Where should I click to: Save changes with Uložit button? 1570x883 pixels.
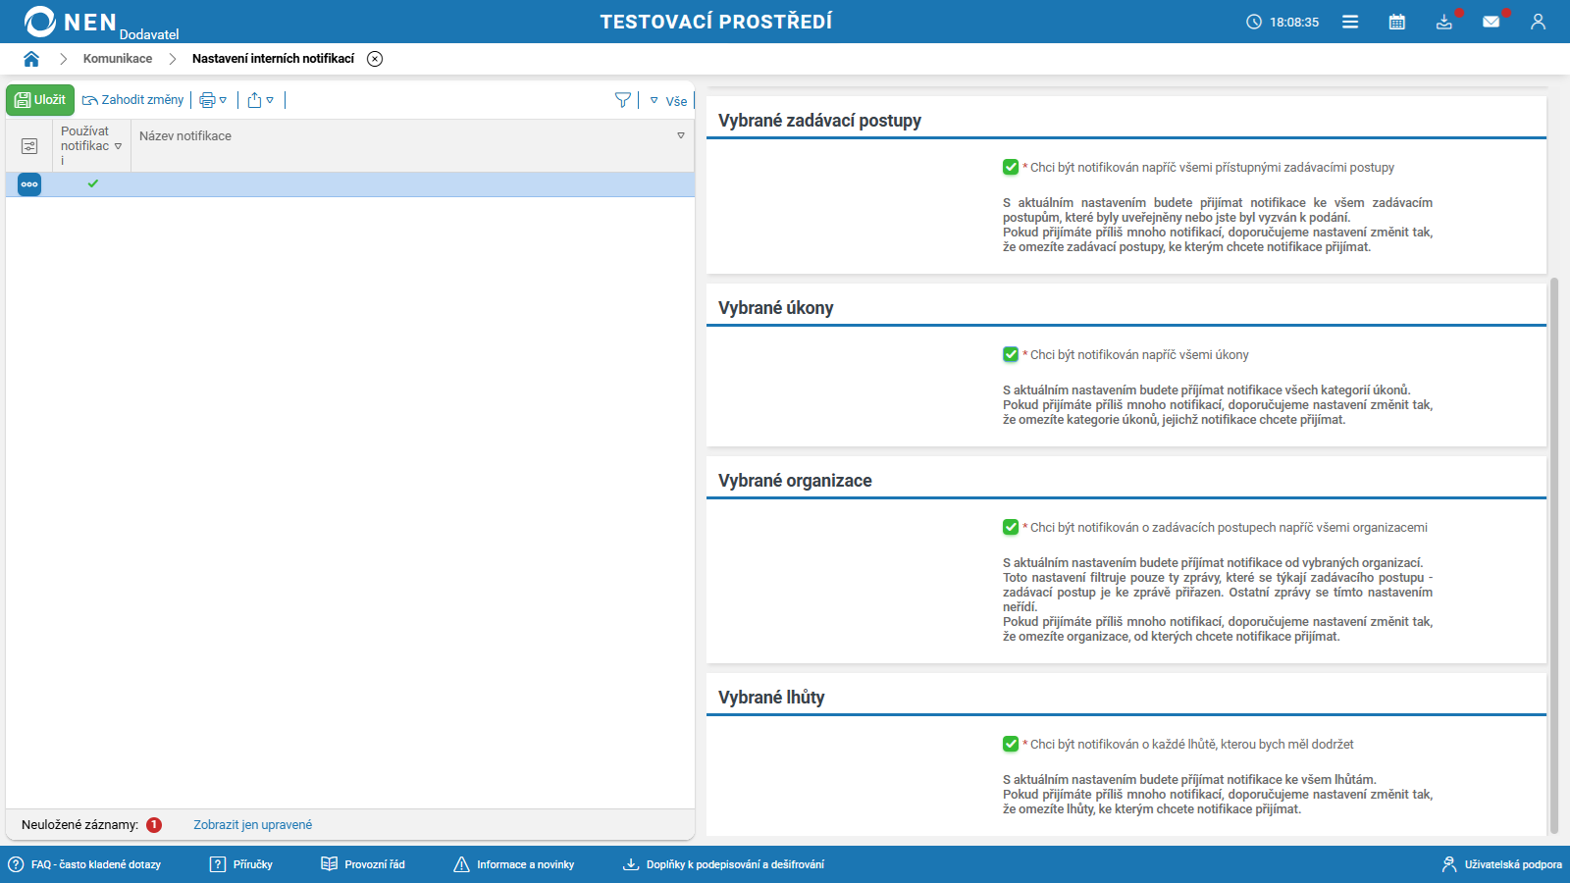(40, 100)
